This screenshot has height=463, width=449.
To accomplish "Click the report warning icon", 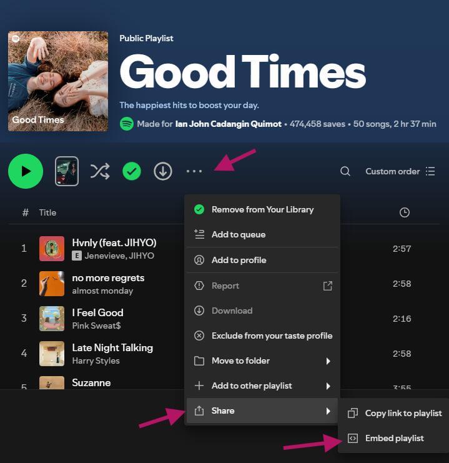I will click(199, 286).
